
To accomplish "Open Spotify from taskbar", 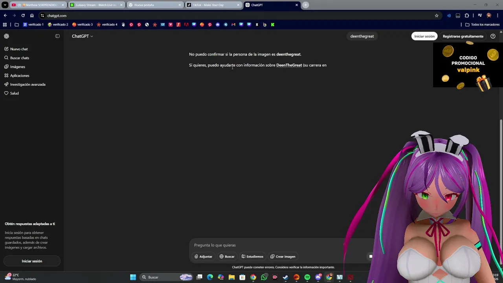I will pos(307,277).
